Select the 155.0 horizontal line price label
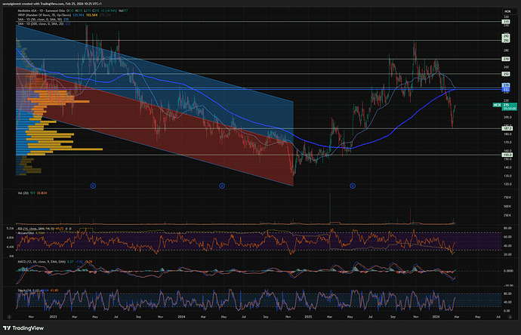 click(507, 155)
